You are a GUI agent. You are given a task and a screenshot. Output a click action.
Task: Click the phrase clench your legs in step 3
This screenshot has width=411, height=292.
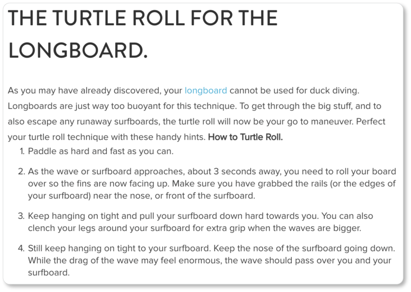(62, 228)
